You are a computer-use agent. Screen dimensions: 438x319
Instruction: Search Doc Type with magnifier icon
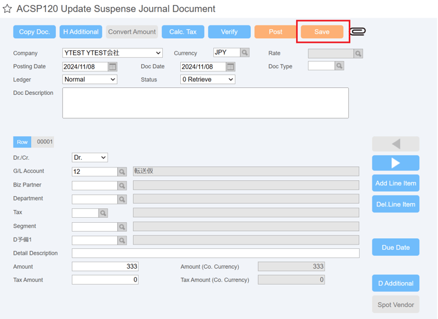click(339, 66)
